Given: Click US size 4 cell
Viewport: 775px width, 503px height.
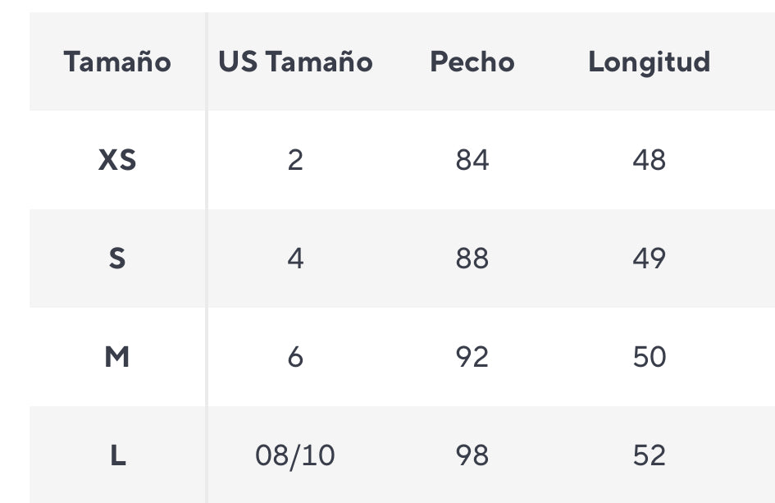Looking at the screenshot, I should coord(295,258).
